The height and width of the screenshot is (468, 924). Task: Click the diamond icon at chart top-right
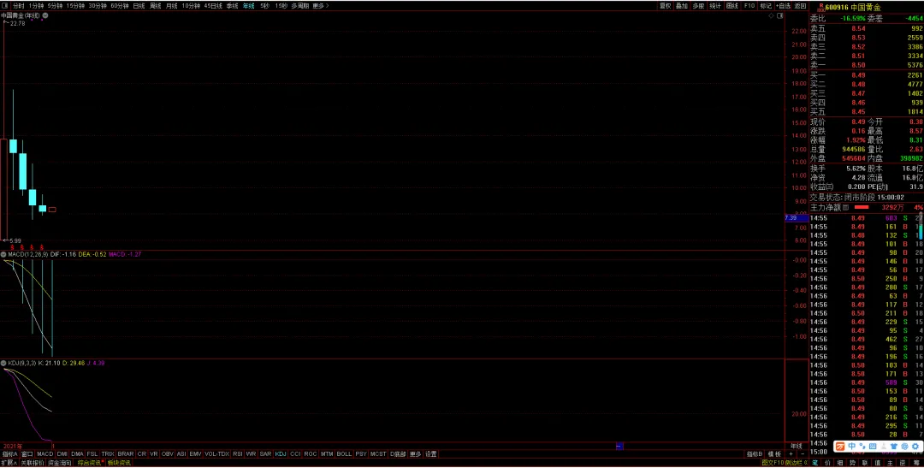pyautogui.click(x=772, y=16)
